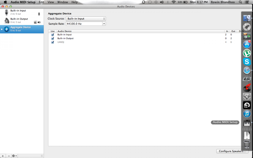This screenshot has width=253, height=158.
Task: Remove selected device with minus button
Action: point(9,156)
